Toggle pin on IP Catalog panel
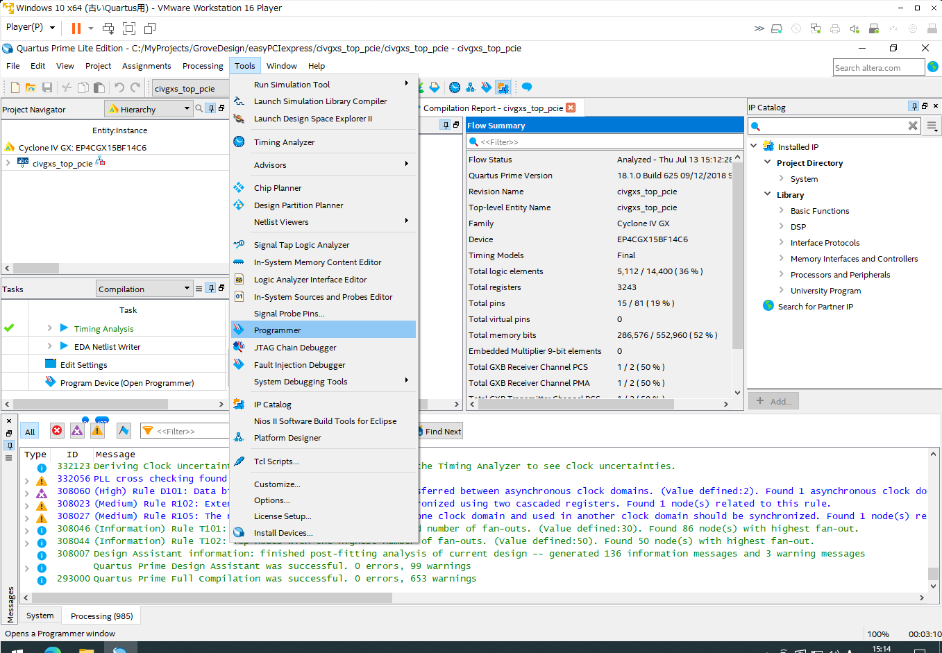The width and height of the screenshot is (942, 653). tap(914, 106)
